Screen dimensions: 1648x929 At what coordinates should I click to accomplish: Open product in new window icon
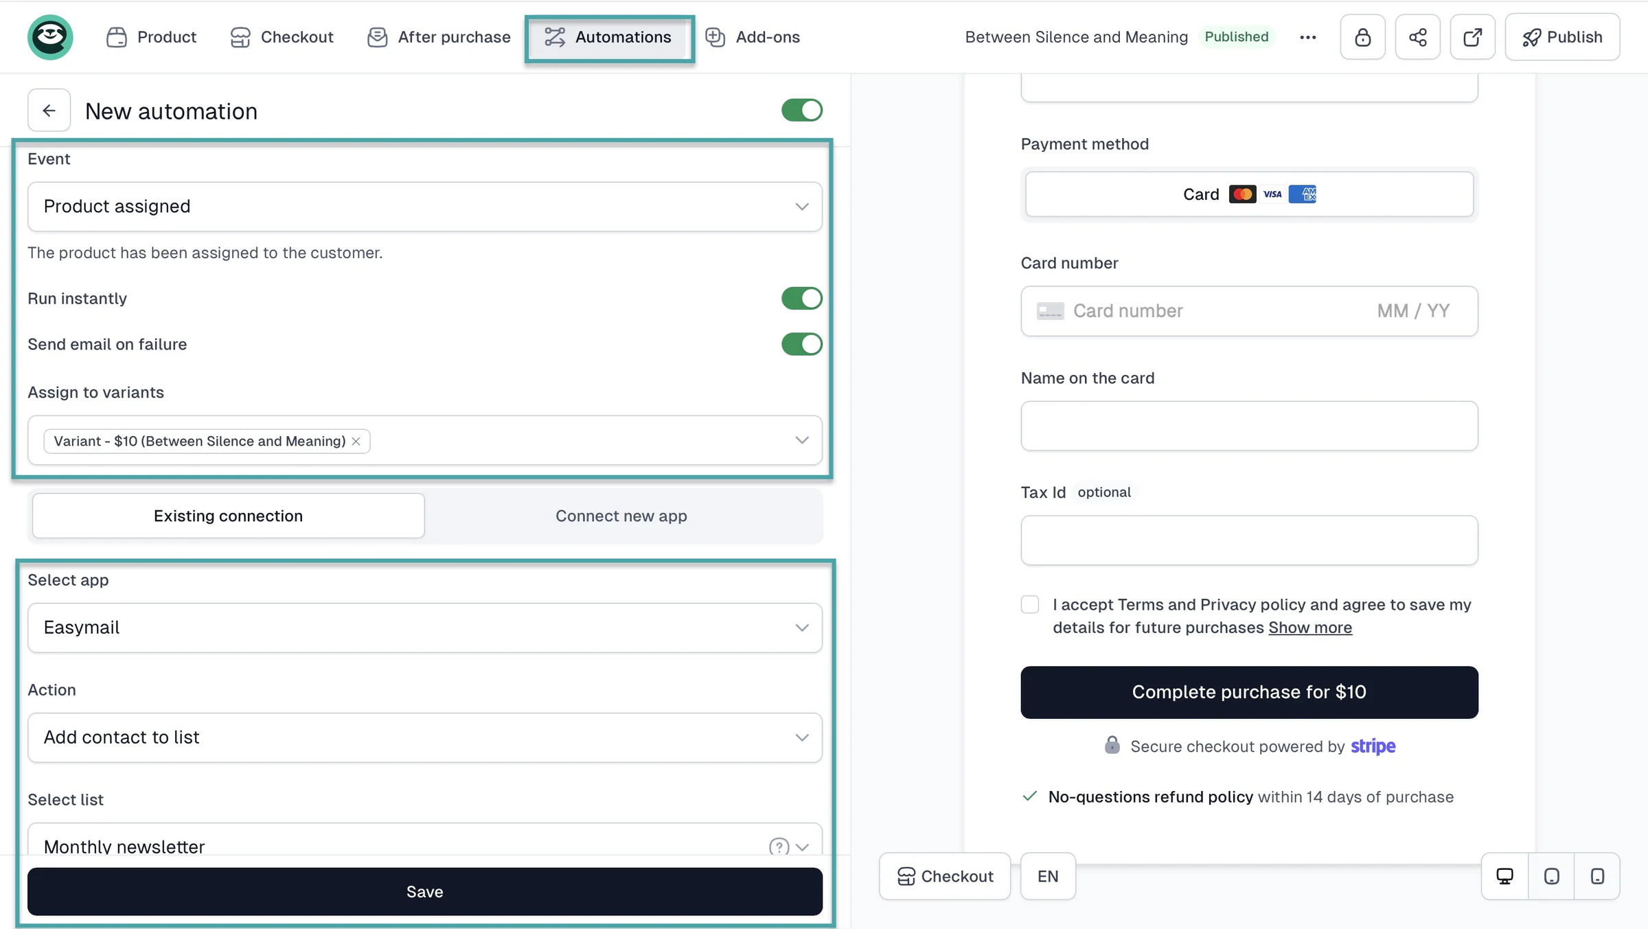[1473, 37]
